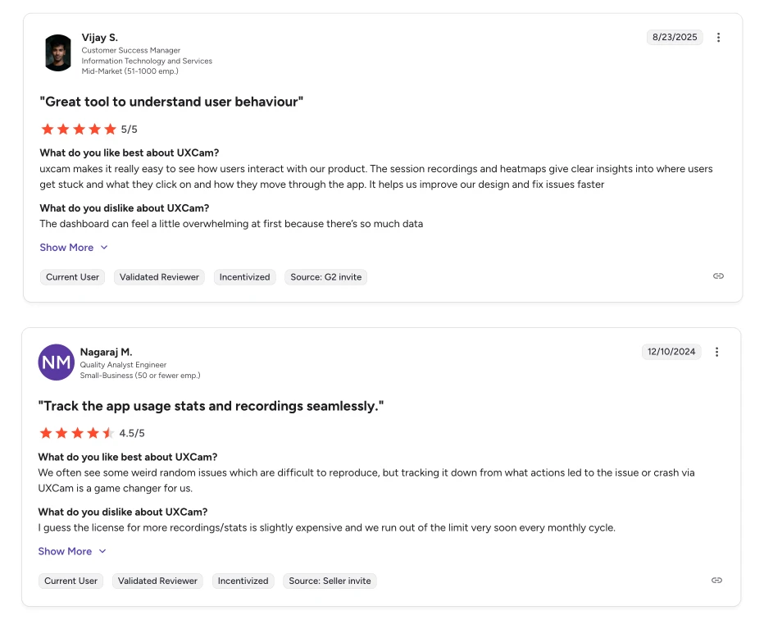Click the first star in Nagaraj's rating

pos(46,432)
